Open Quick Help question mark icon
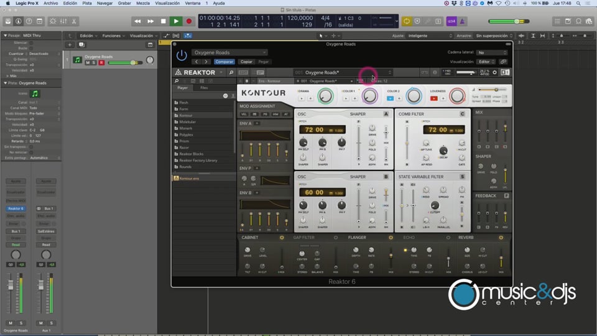This screenshot has height=336, width=597. pyautogui.click(x=29, y=21)
